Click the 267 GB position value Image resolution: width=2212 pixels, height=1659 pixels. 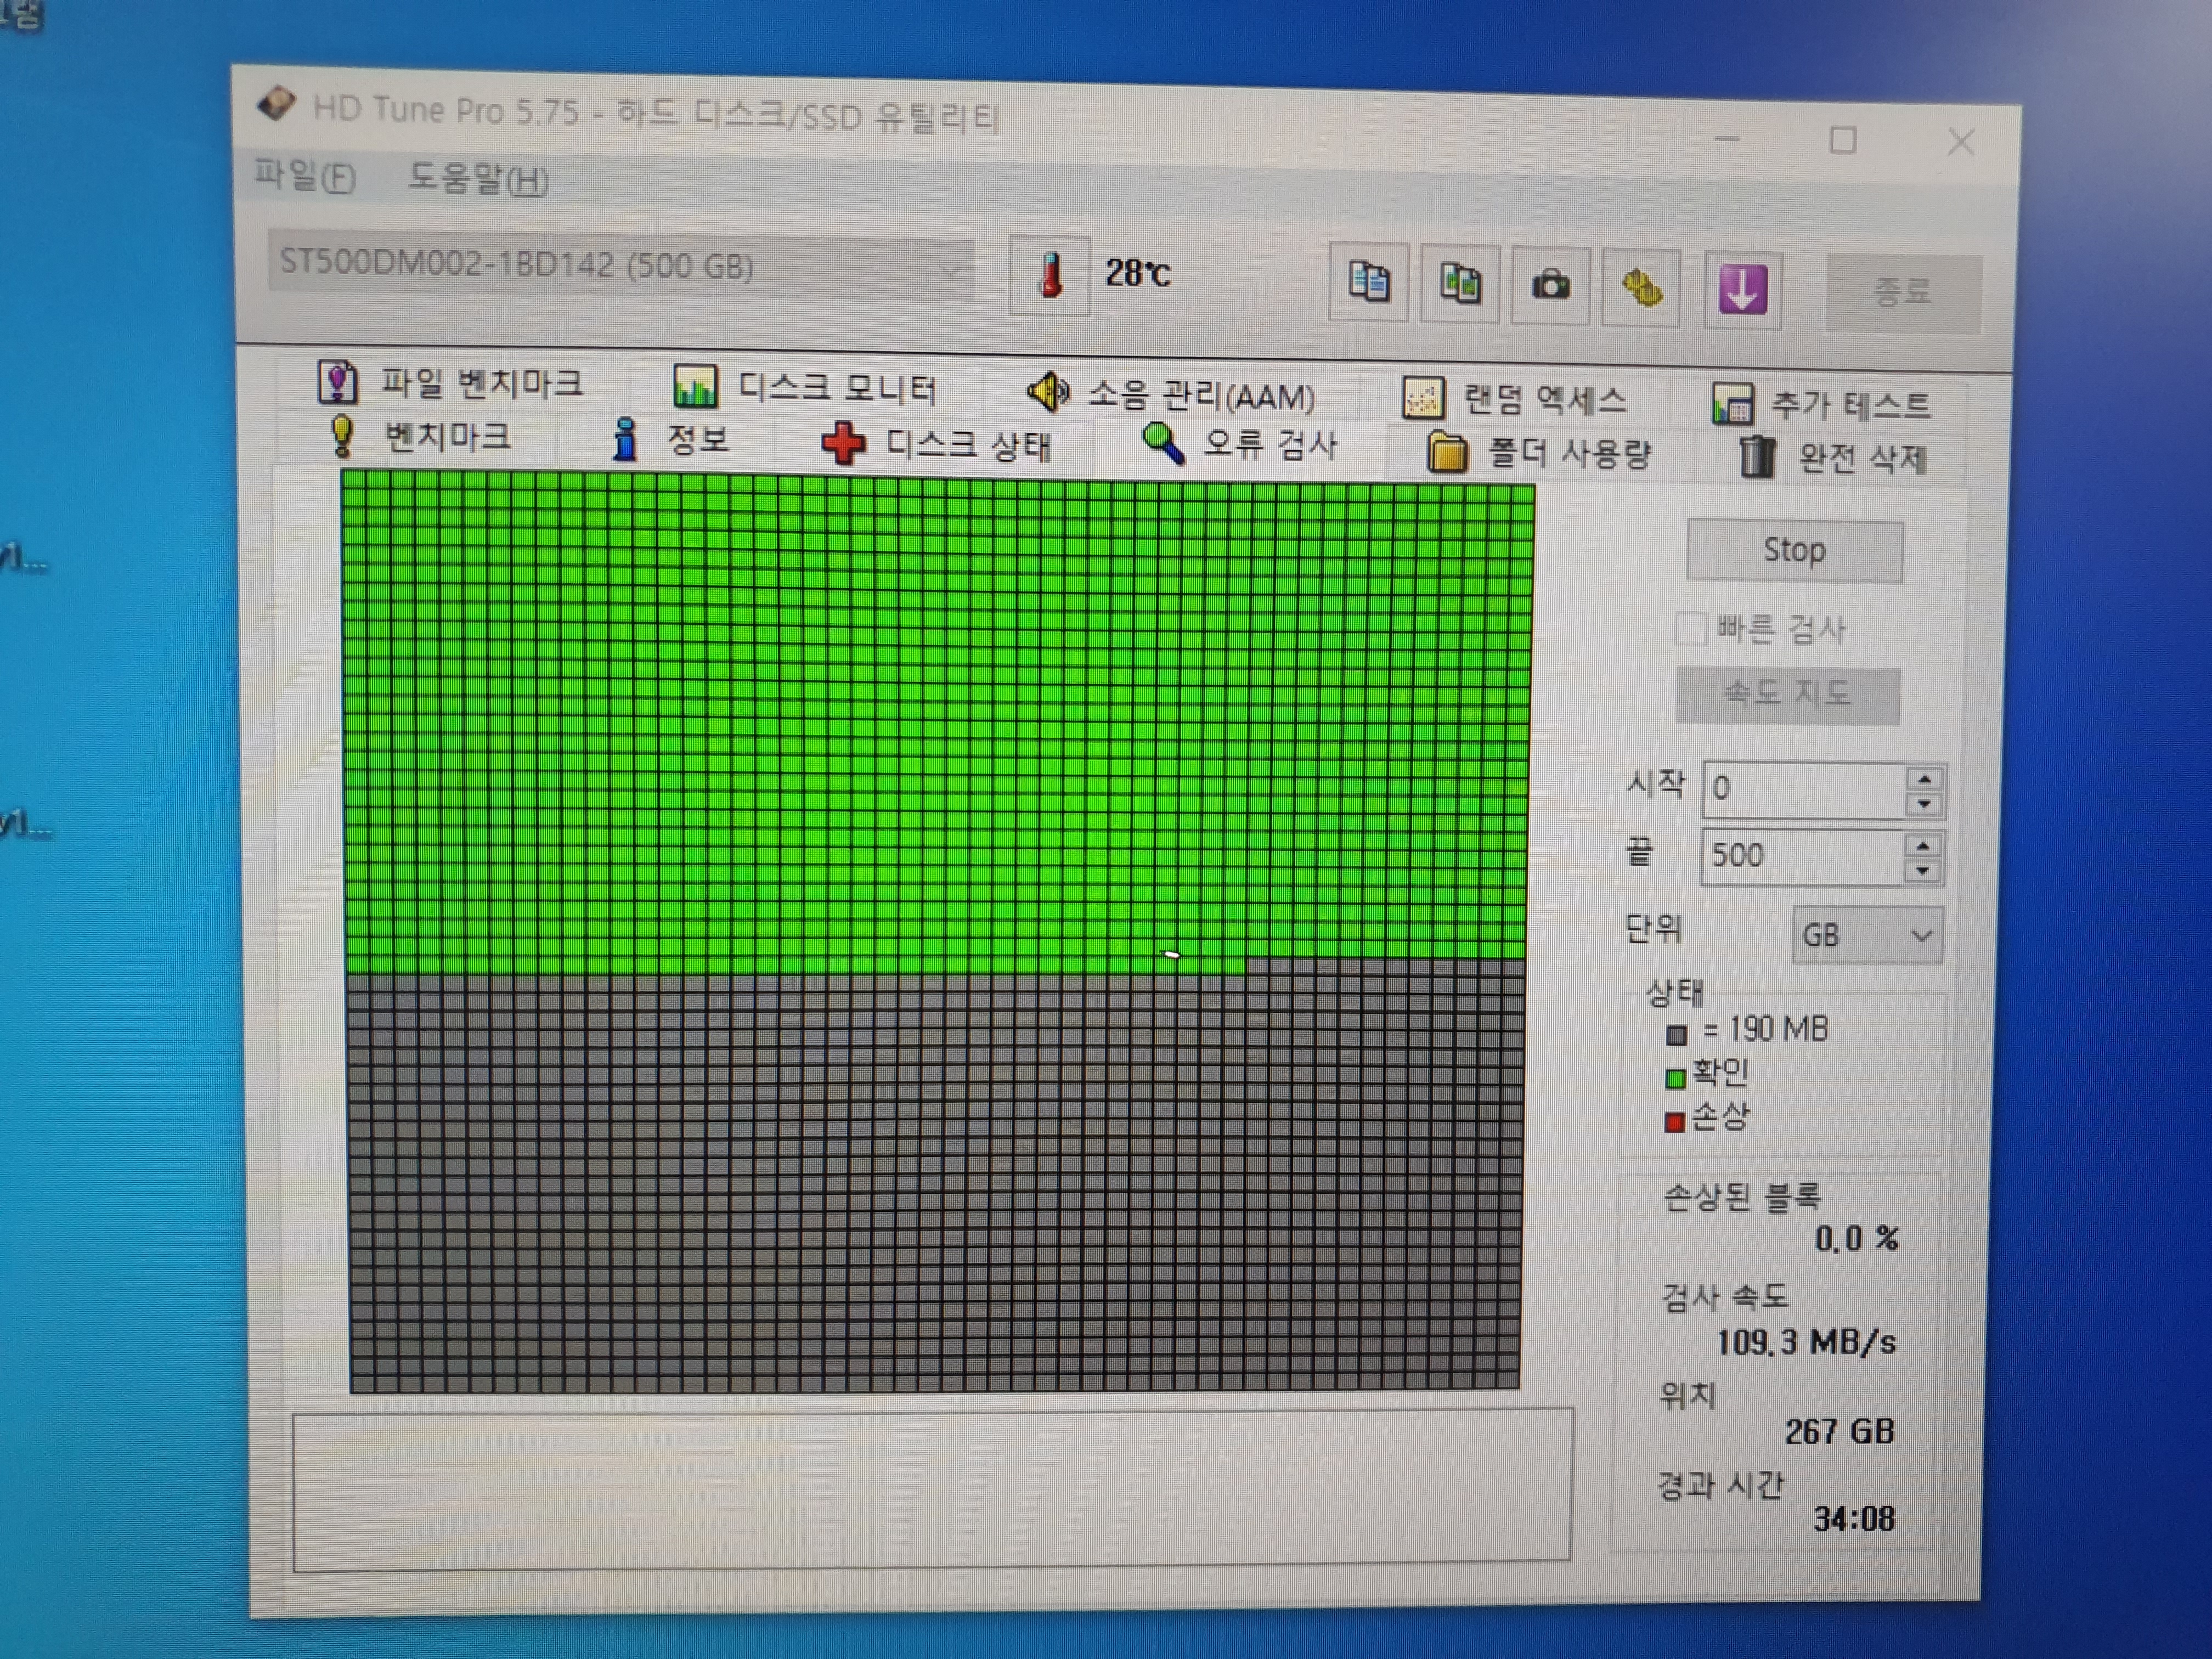coord(1840,1431)
